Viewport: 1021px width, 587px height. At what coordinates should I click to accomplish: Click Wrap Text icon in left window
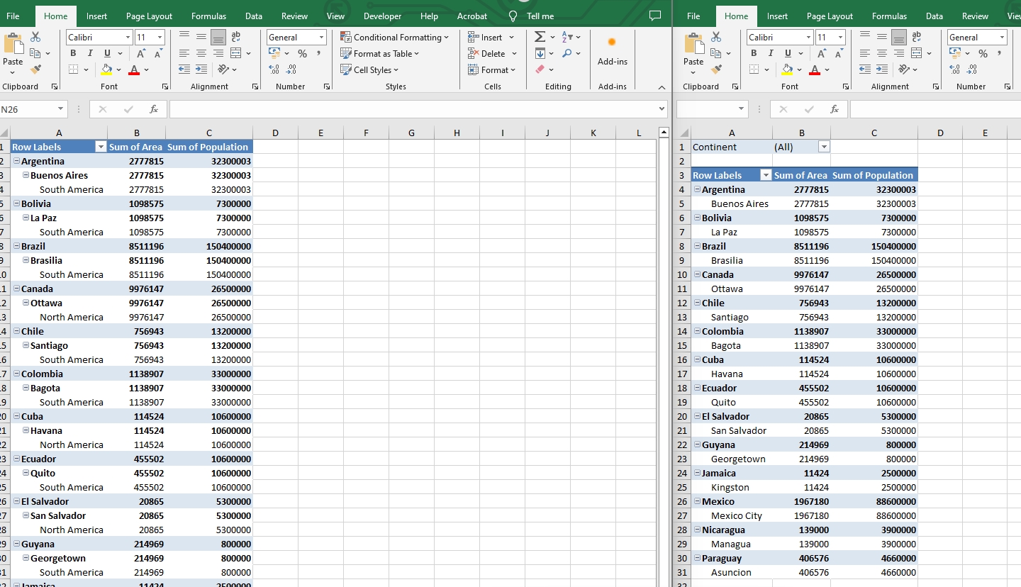[x=236, y=37]
